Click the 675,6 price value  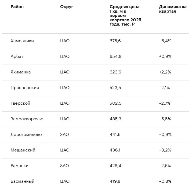pos(115,41)
